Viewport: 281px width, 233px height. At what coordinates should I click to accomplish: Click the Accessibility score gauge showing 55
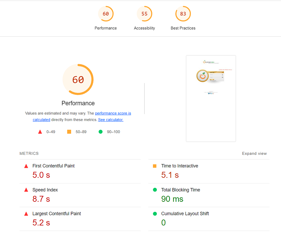pos(144,14)
